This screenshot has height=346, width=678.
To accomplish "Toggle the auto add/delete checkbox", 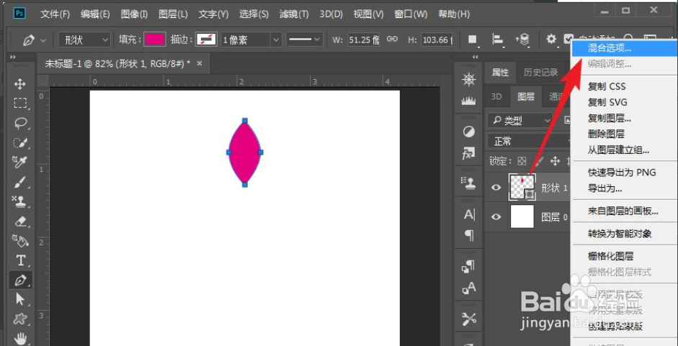I will point(569,38).
